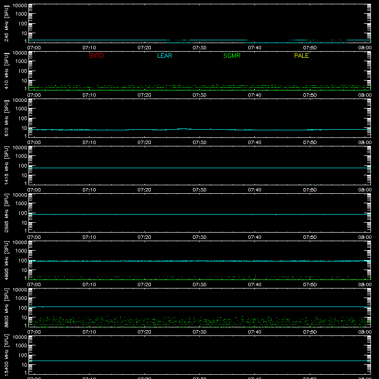Click the cyan LEAR trace in 15400 MHz panel
The image size is (379, 379).
pos(199,361)
